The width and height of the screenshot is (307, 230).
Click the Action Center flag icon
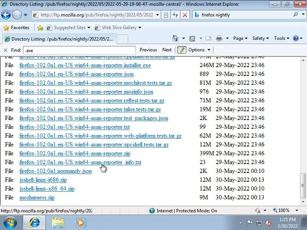pos(249,223)
